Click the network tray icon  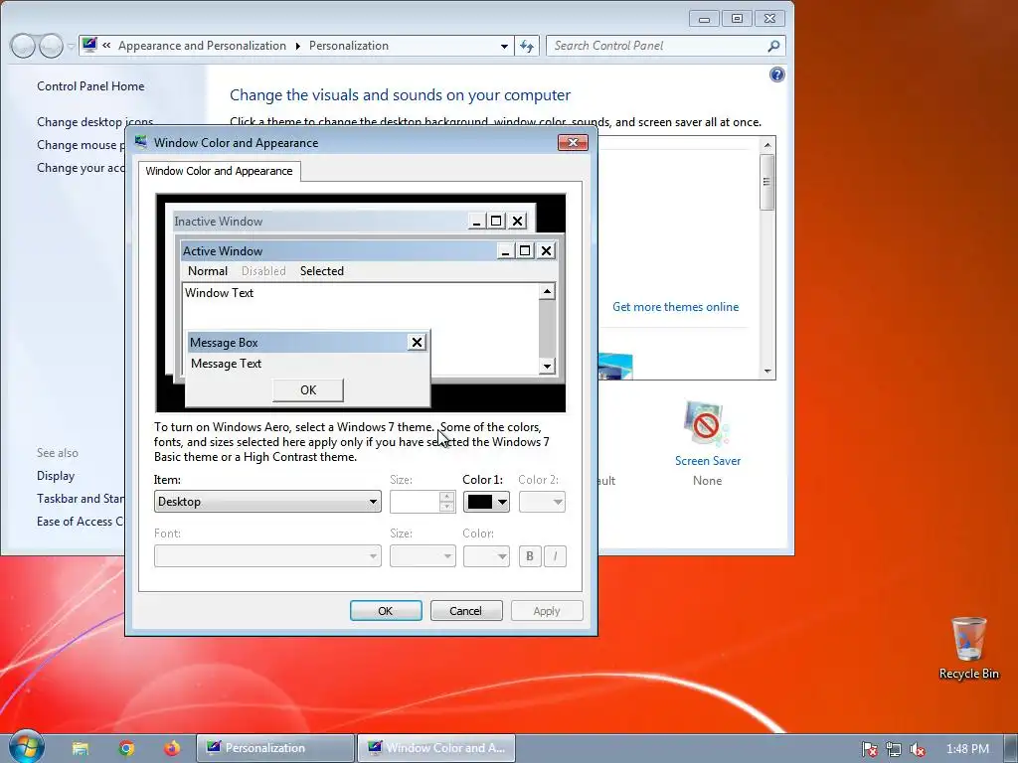[894, 749]
